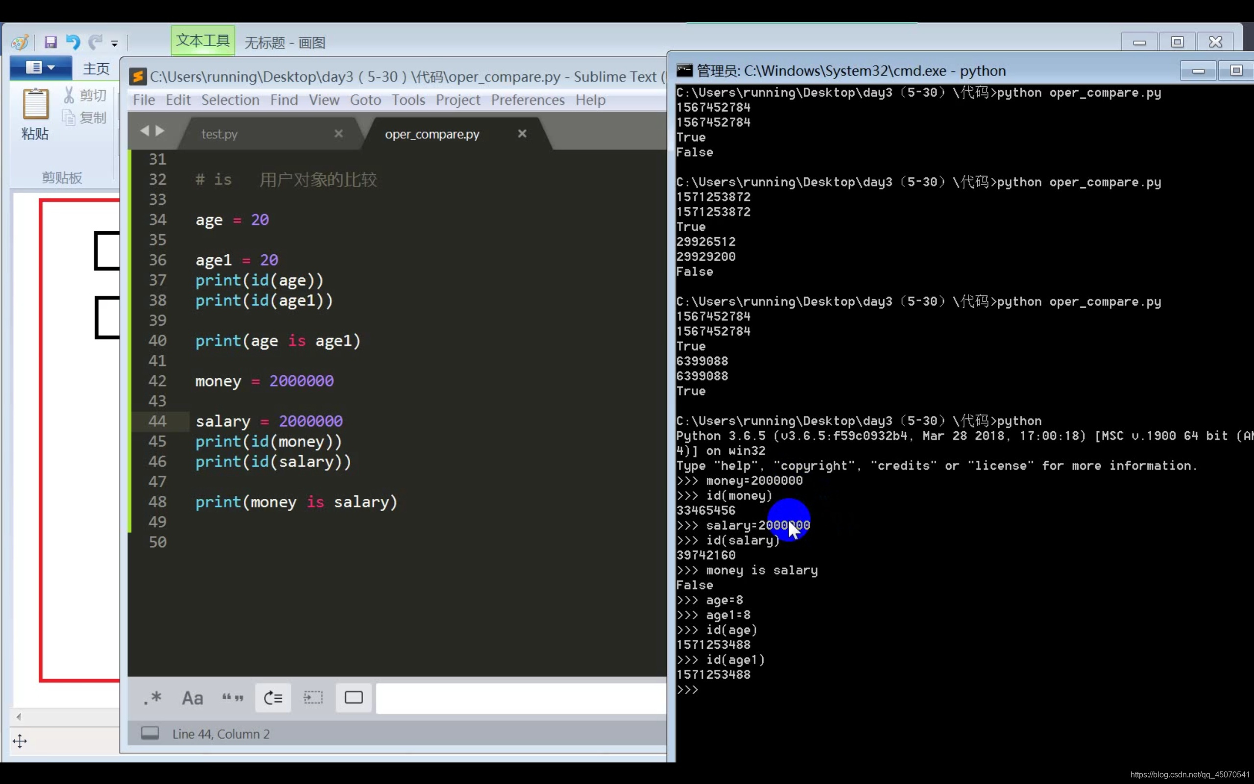This screenshot has width=1254, height=784.
Task: Click the Copy icon in clipboard group
Action: click(x=69, y=118)
